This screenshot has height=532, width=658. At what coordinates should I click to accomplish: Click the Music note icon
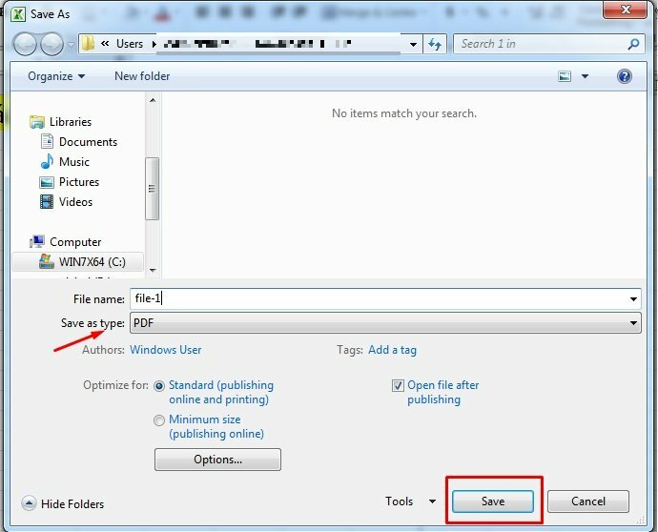pos(47,161)
